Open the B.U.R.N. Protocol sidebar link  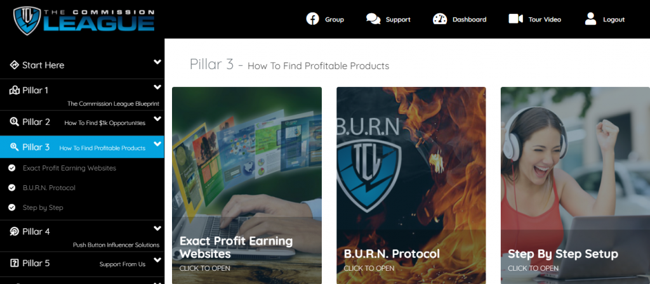tap(49, 188)
